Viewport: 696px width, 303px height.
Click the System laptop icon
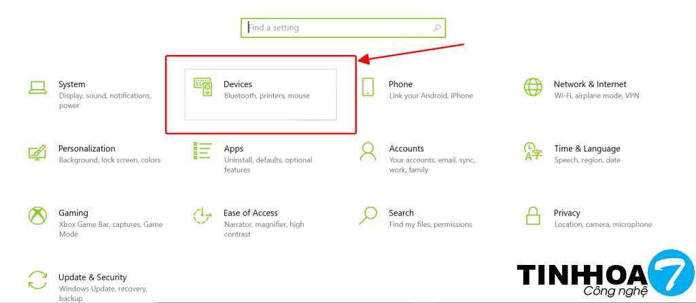tap(37, 87)
